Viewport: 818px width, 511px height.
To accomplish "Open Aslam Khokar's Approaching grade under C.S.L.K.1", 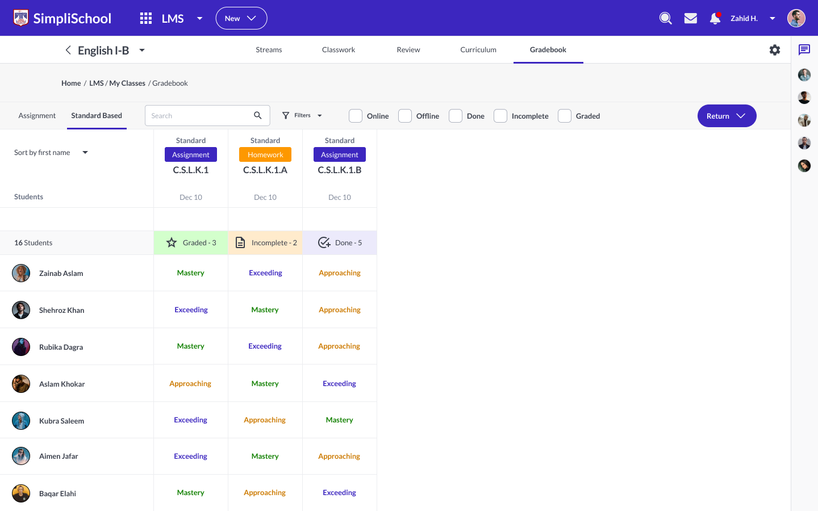I will click(x=190, y=384).
